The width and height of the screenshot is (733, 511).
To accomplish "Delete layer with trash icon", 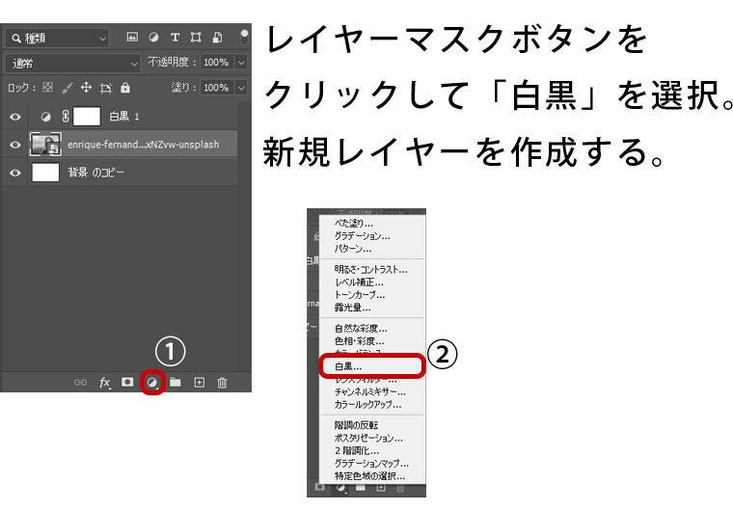I will pyautogui.click(x=222, y=383).
